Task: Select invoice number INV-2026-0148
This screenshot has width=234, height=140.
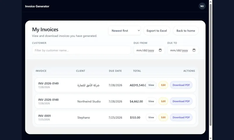Action: point(48,100)
